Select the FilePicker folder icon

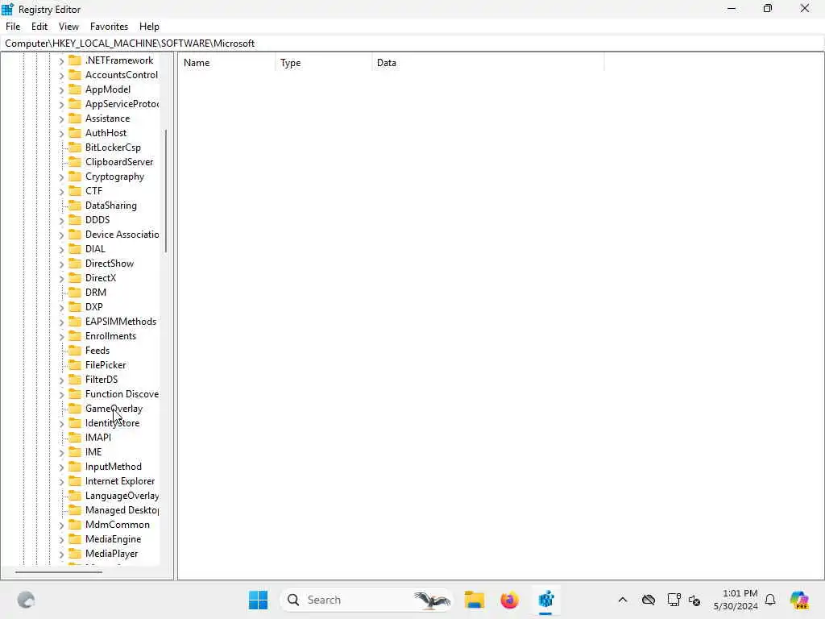click(75, 365)
